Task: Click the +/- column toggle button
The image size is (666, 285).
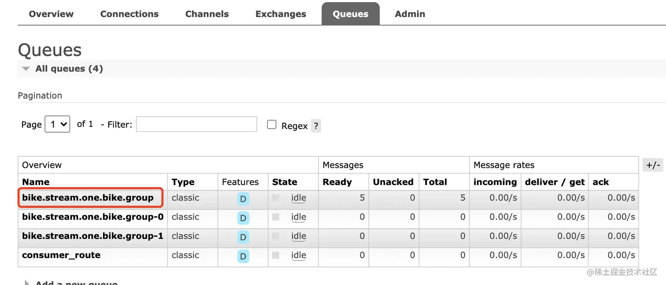Action: click(x=653, y=165)
